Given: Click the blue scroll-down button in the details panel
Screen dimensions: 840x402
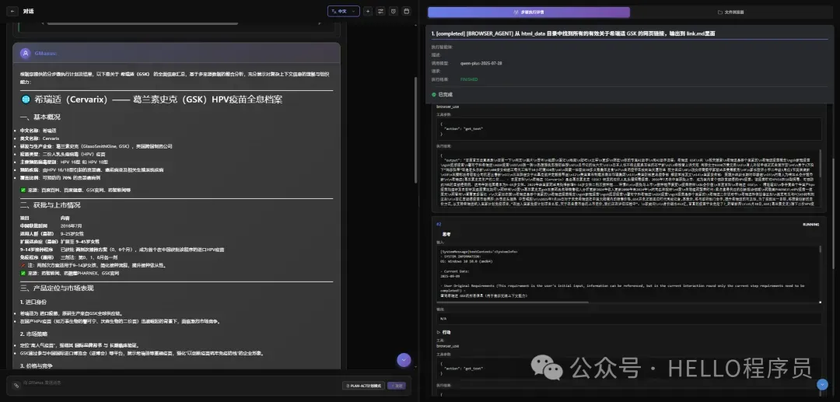Looking at the screenshot, I should coord(822,384).
